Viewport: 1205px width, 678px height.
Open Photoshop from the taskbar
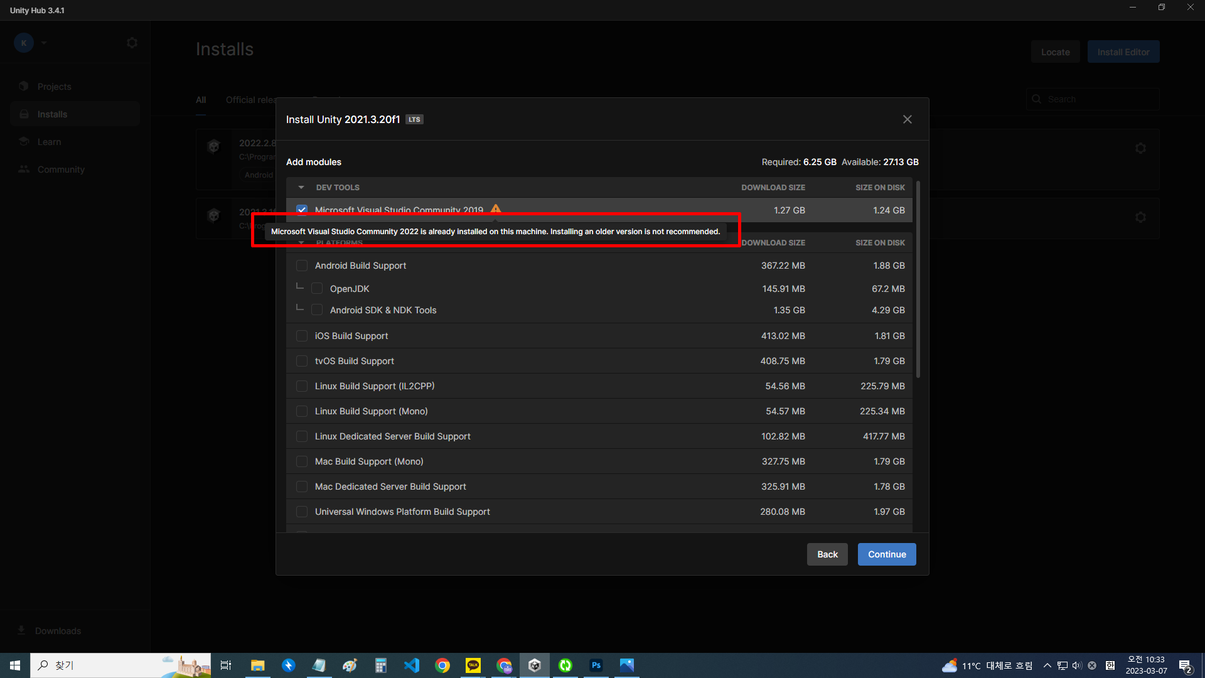[596, 665]
